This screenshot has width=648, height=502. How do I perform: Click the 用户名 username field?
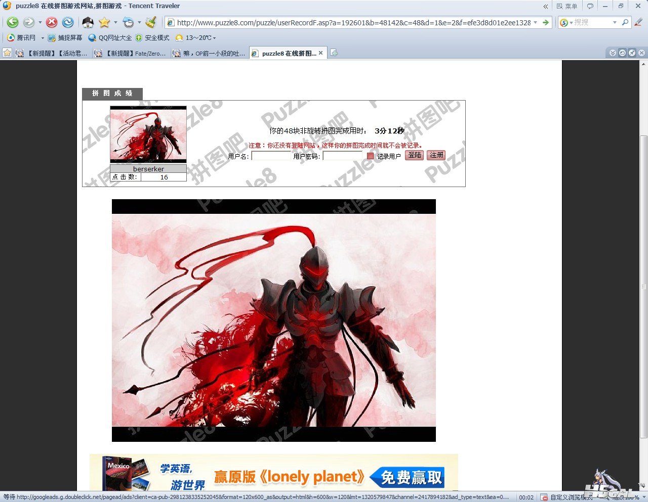pyautogui.click(x=271, y=156)
